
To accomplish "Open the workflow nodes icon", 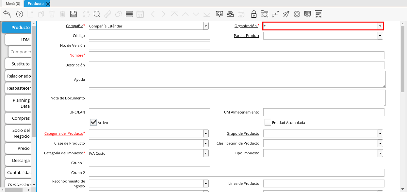I will (x=275, y=14).
